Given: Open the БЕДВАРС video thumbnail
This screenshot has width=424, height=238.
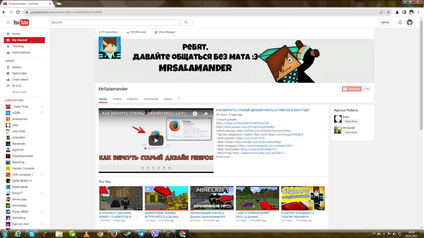Looking at the screenshot, I should (303, 198).
